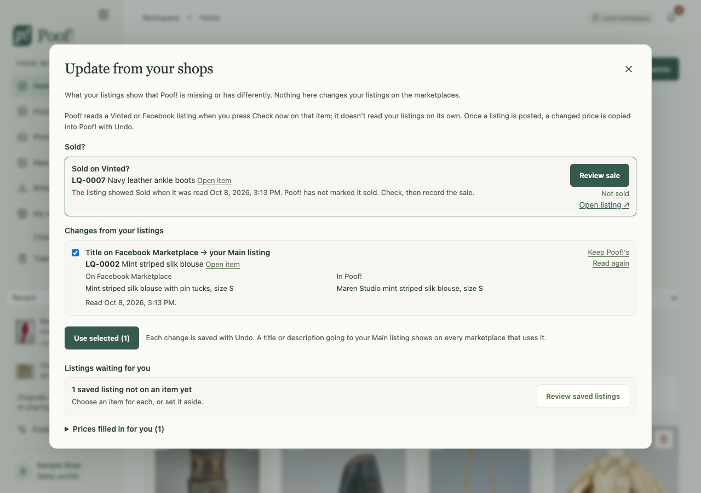
Task: Uncheck the Title on Facebook Marketplace change
Action: tap(75, 253)
